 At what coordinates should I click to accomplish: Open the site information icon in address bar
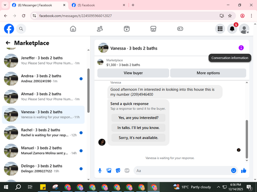click(x=34, y=16)
